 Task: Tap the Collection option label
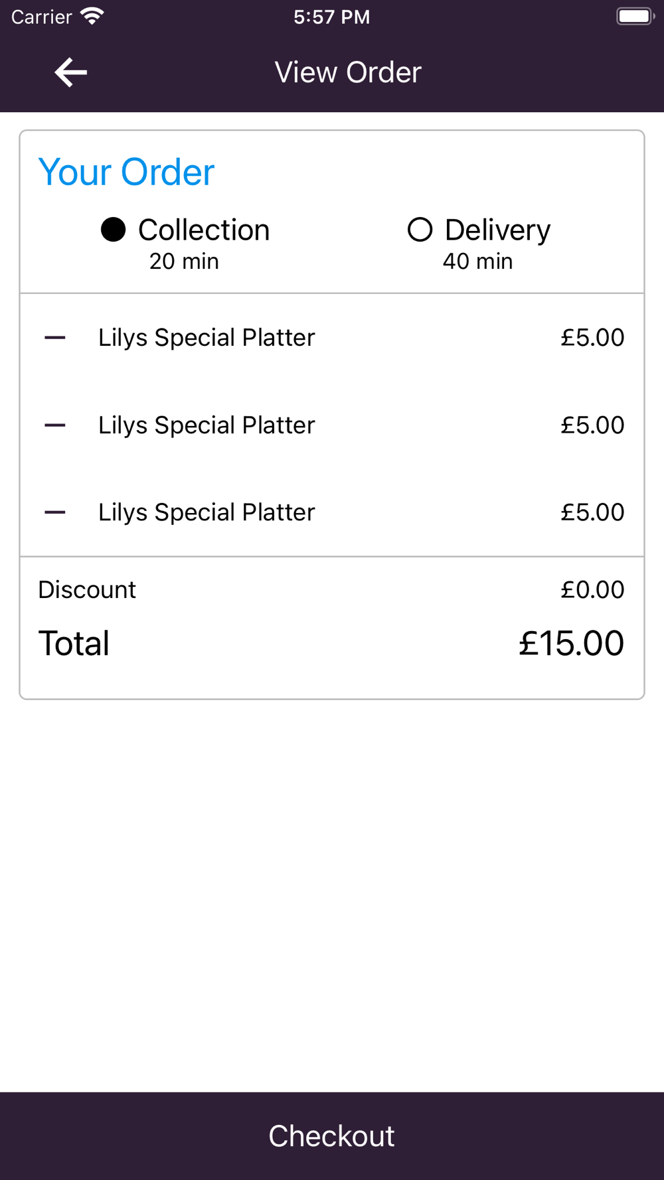pyautogui.click(x=204, y=230)
